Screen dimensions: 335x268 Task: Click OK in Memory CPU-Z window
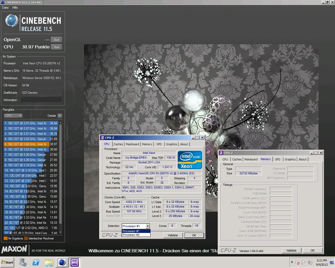tap(312, 250)
